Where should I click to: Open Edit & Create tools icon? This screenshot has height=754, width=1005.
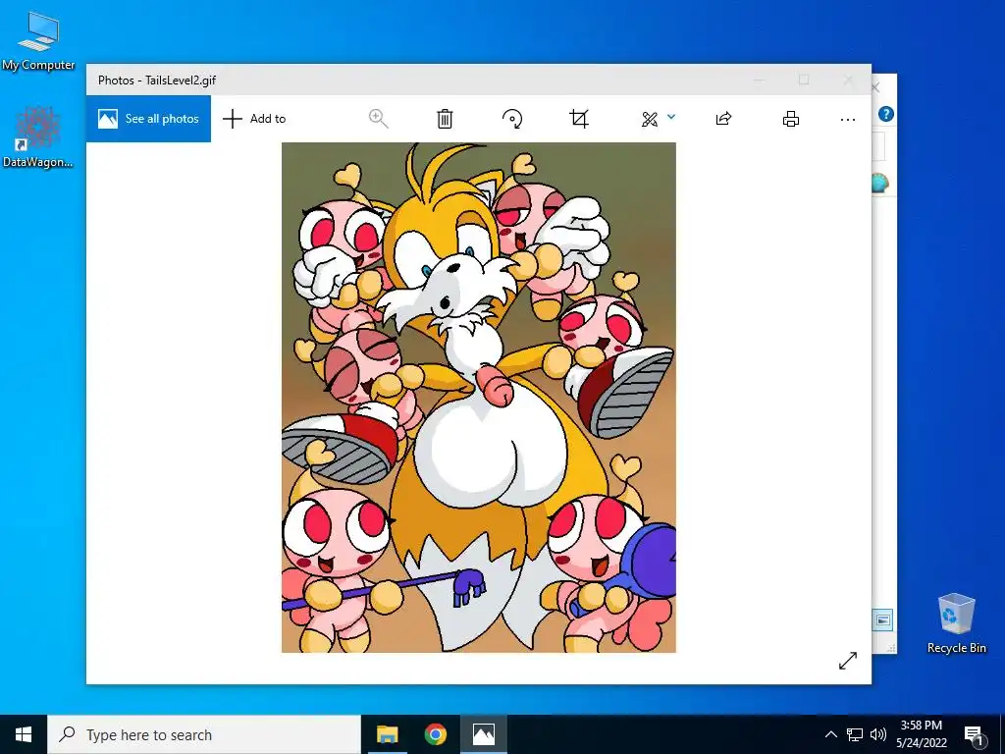[650, 119]
